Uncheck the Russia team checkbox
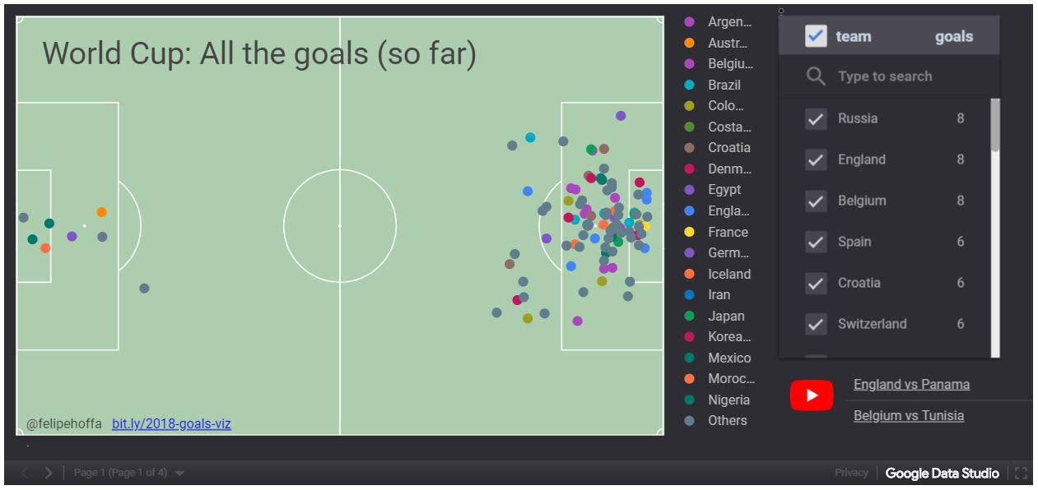1038x490 pixels. (816, 119)
